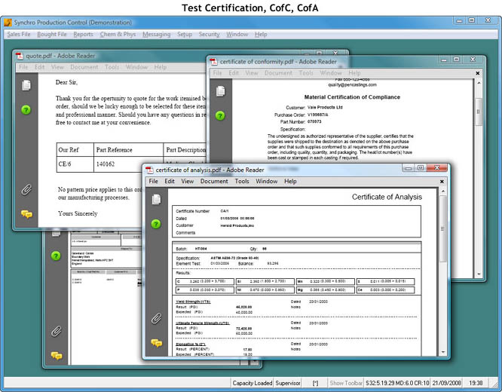Open the Bought File menu in Synchro
The image size is (502, 392).
52,34
